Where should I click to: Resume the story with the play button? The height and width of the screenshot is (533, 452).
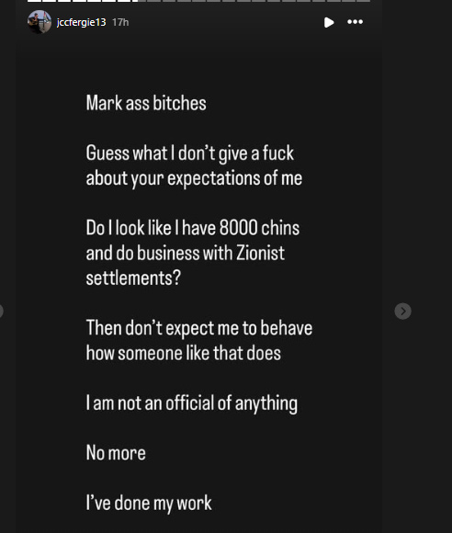click(x=329, y=22)
